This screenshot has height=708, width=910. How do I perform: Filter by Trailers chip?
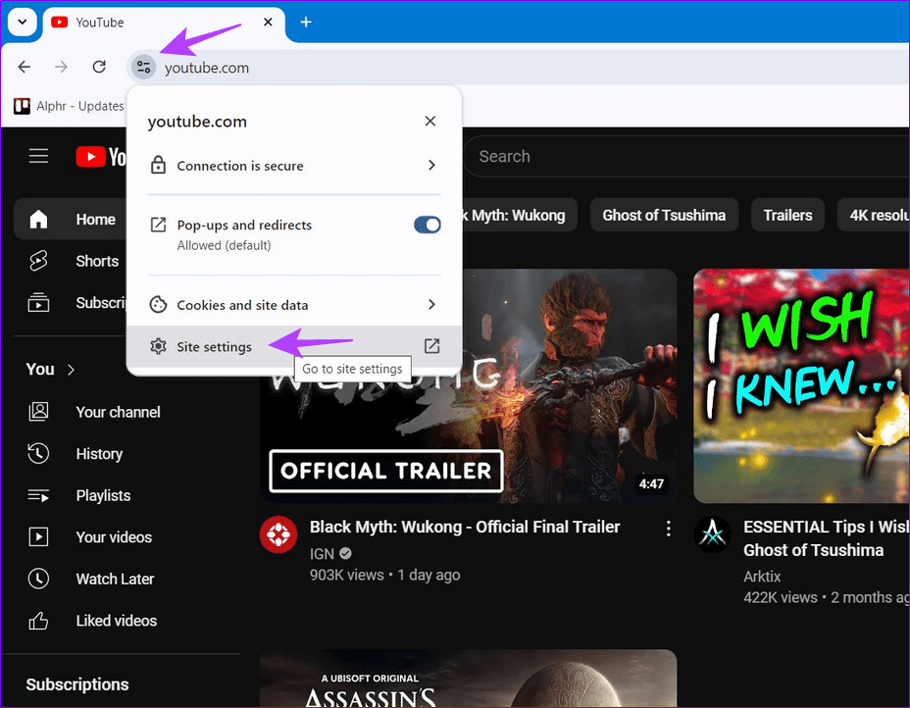[787, 216]
